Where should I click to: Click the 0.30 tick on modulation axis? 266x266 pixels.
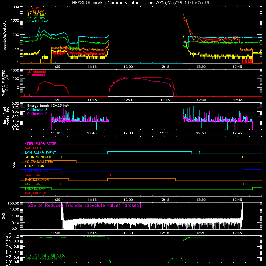(15, 104)
